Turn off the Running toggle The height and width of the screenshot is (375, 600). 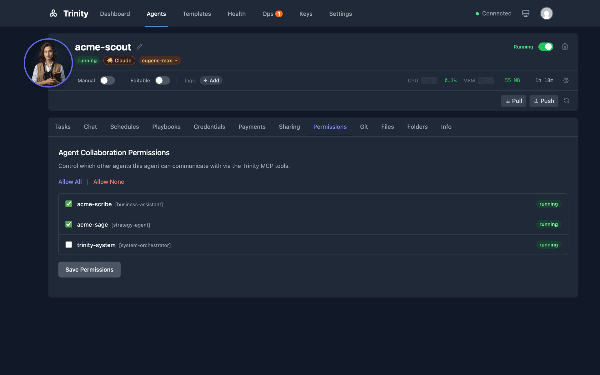[546, 47]
